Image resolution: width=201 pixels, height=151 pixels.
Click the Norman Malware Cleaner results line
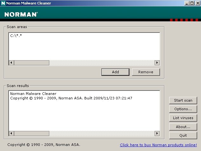tap(33, 94)
